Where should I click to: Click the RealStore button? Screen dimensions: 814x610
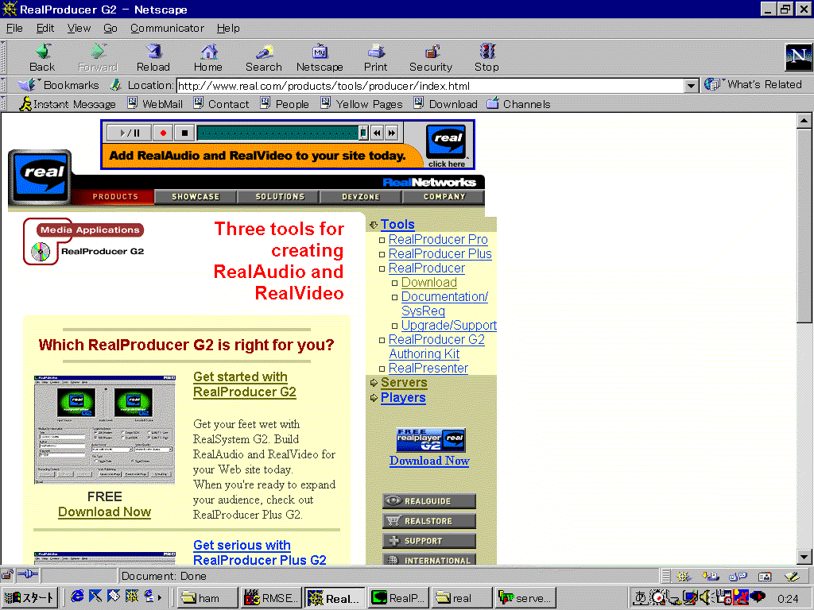coord(428,521)
